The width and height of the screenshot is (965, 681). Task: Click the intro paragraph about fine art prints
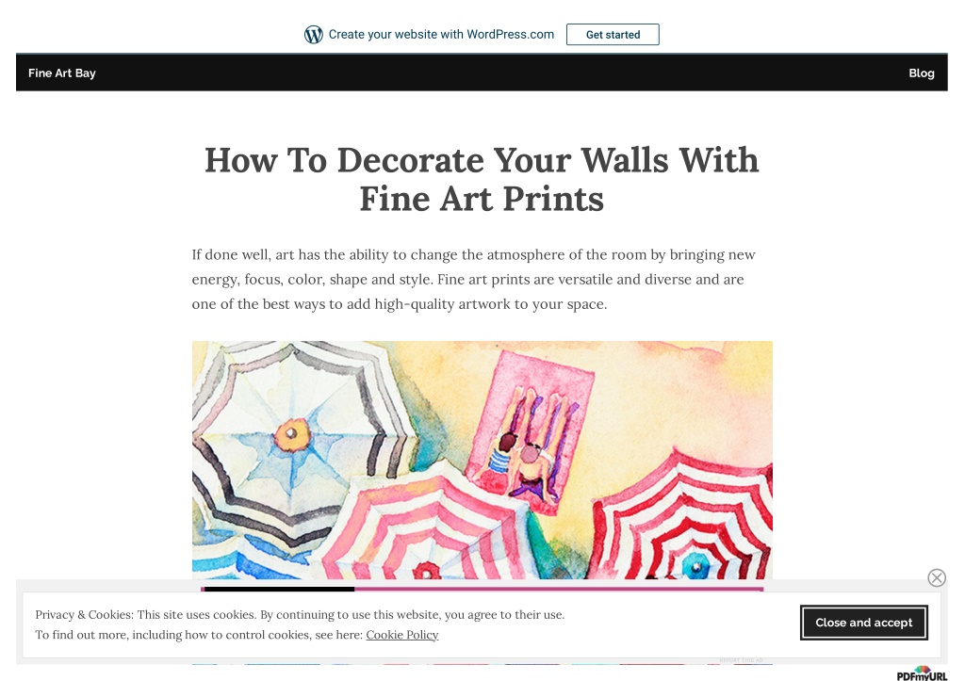click(x=474, y=280)
